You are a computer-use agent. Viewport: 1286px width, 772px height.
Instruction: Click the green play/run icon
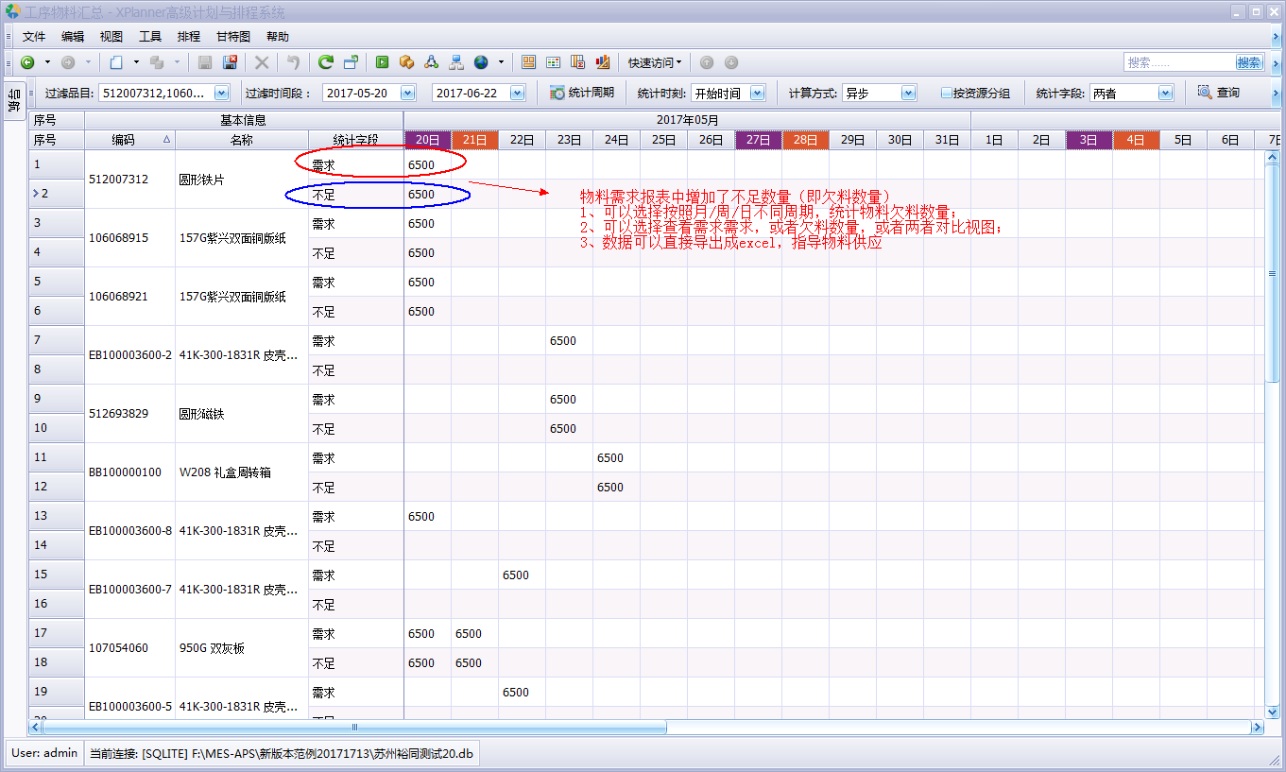tap(382, 62)
